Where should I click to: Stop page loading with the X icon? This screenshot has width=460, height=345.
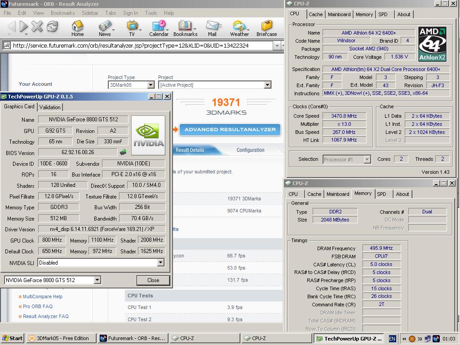37,27
